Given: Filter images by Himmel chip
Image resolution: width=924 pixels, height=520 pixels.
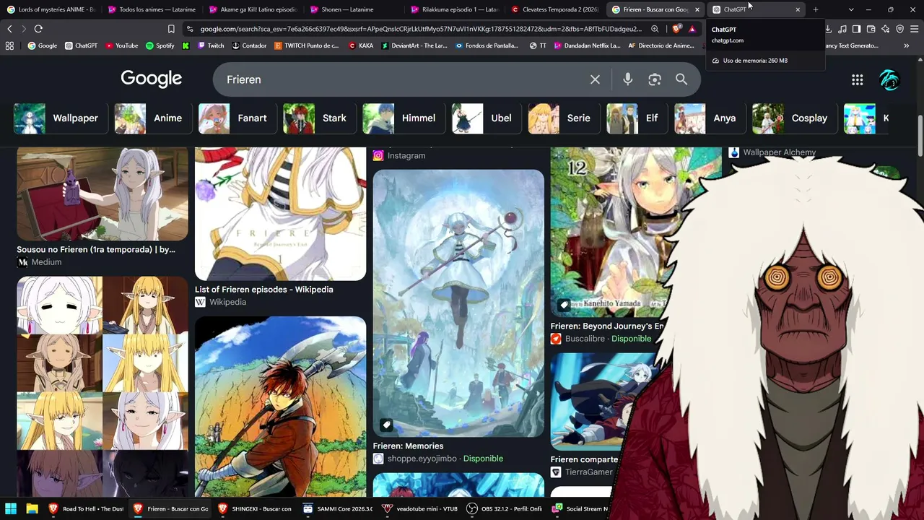Looking at the screenshot, I should tap(404, 118).
